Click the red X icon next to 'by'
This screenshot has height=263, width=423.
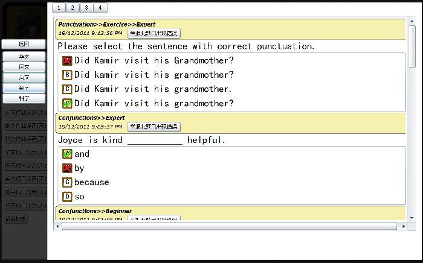tap(67, 168)
